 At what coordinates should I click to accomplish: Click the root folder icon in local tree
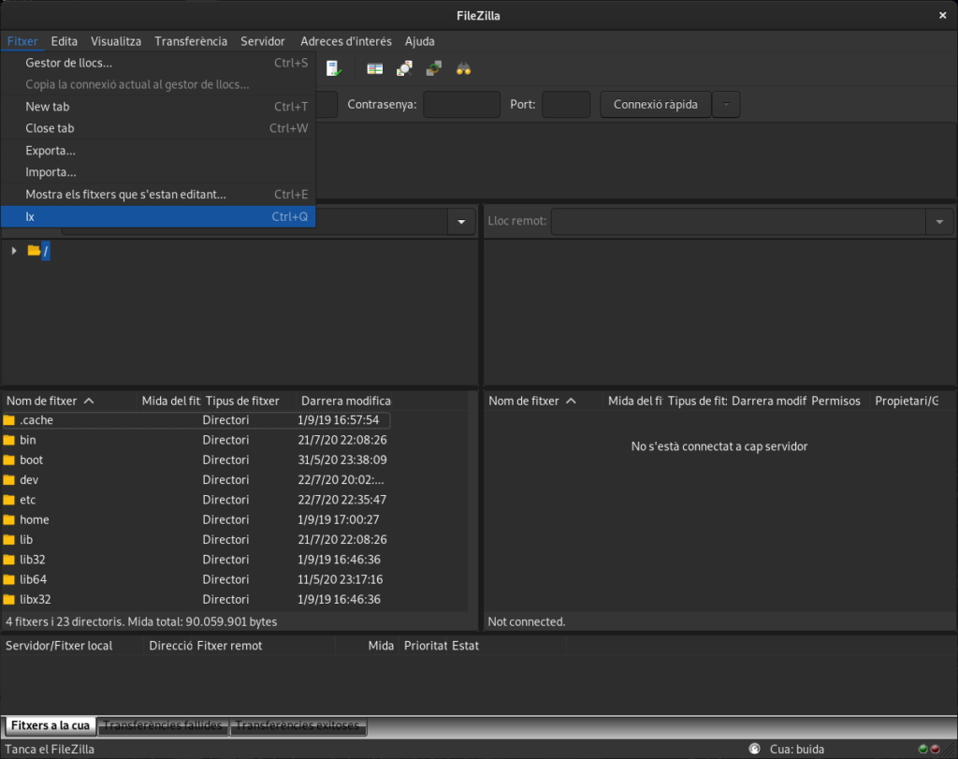click(x=34, y=251)
